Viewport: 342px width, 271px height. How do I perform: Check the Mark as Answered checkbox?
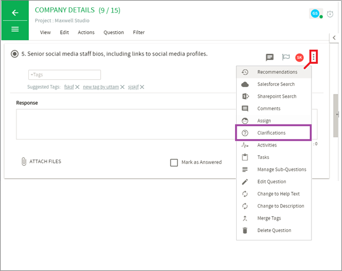[x=174, y=162]
